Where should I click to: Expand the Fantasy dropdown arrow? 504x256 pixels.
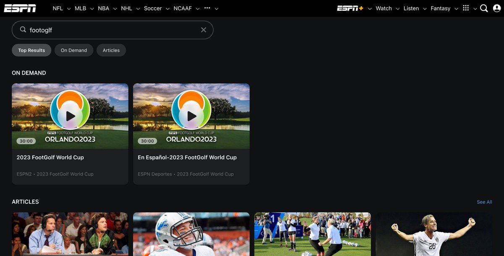point(456,9)
